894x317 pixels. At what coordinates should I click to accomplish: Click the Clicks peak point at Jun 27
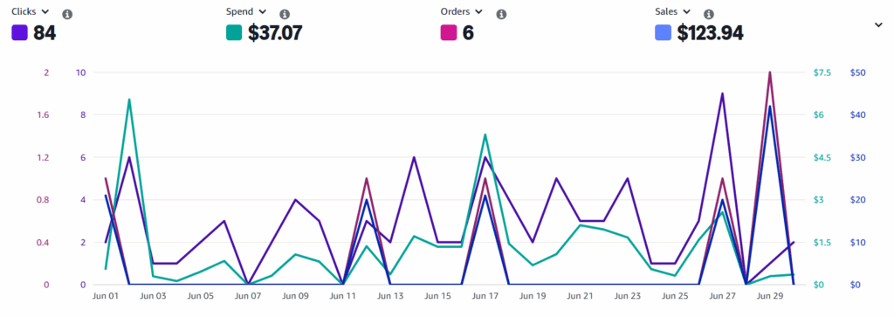722,93
